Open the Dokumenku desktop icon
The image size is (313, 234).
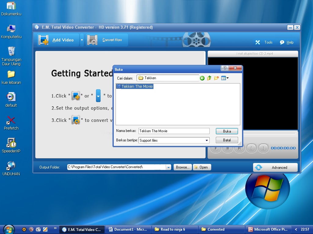tap(11, 9)
